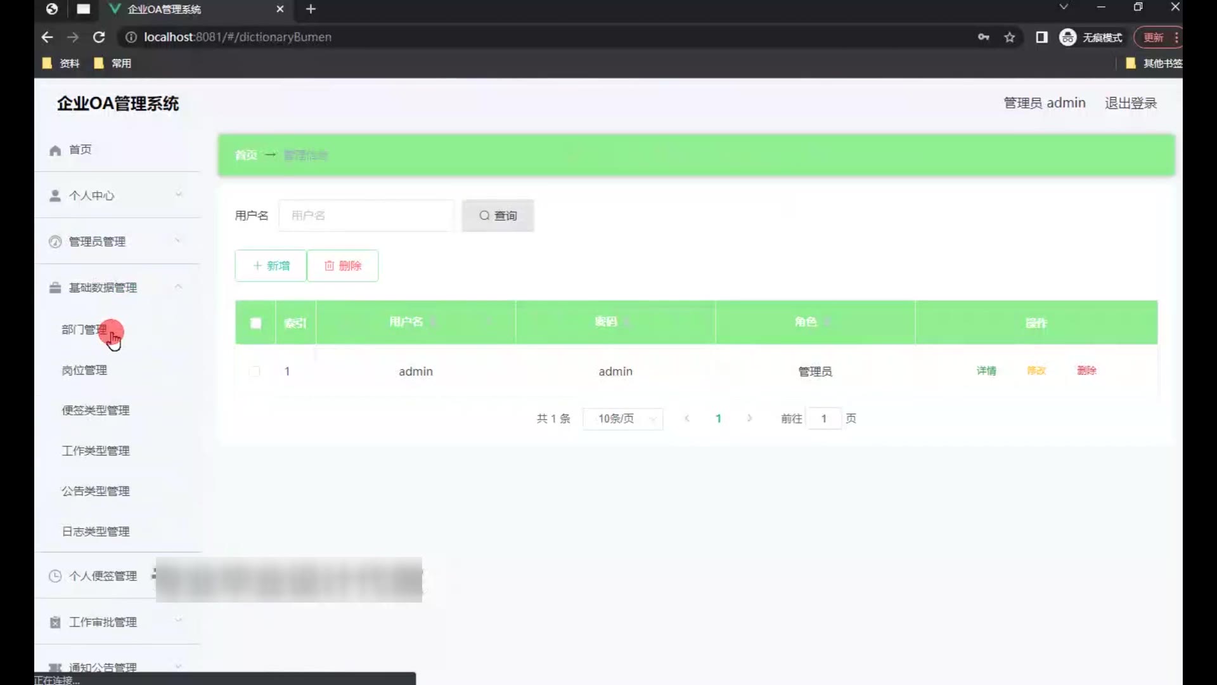This screenshot has width=1217, height=685.
Task: Toggle the select-all checkbox in table header
Action: [x=255, y=323]
